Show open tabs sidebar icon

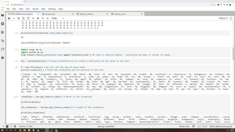click(x=3, y=49)
